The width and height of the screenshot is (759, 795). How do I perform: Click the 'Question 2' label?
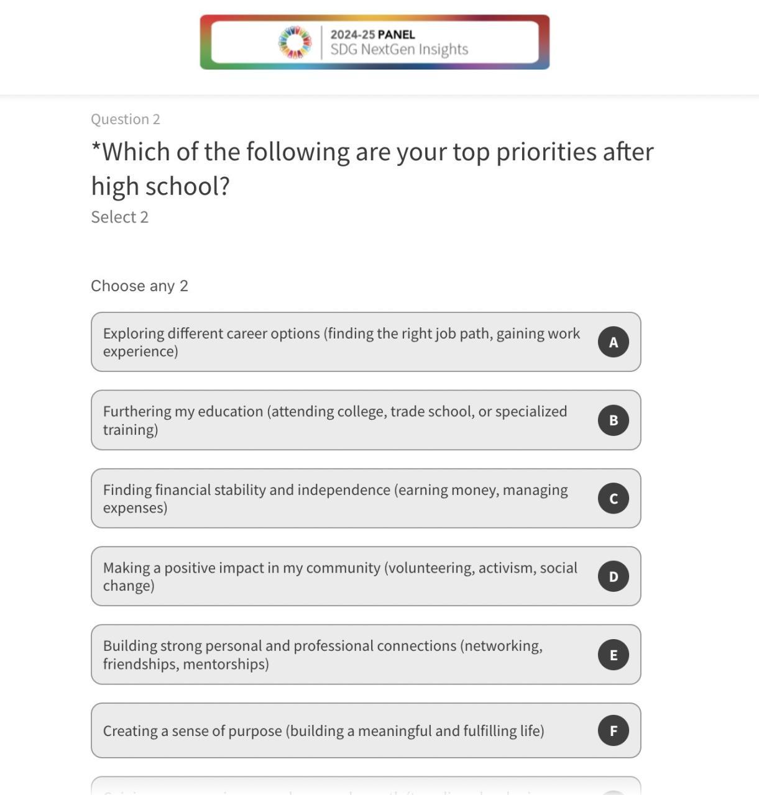pyautogui.click(x=126, y=119)
